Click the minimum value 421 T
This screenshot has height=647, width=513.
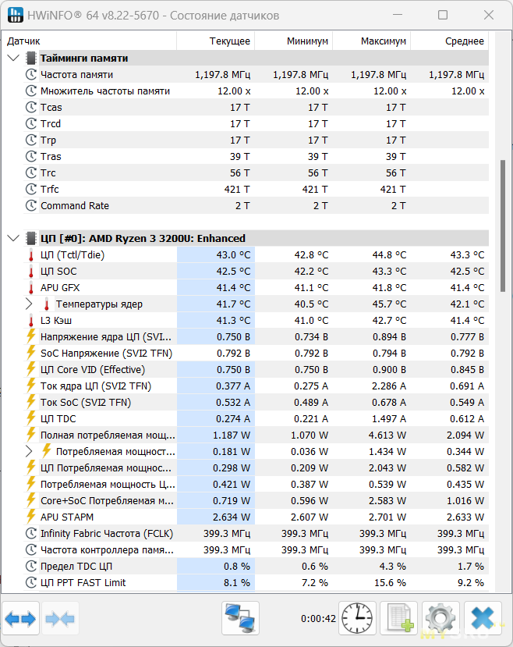(315, 190)
